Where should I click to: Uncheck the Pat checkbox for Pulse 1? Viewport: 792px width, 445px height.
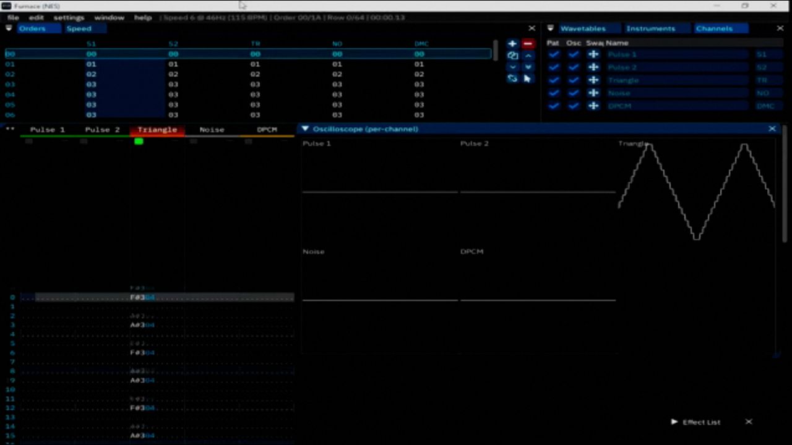(554, 54)
